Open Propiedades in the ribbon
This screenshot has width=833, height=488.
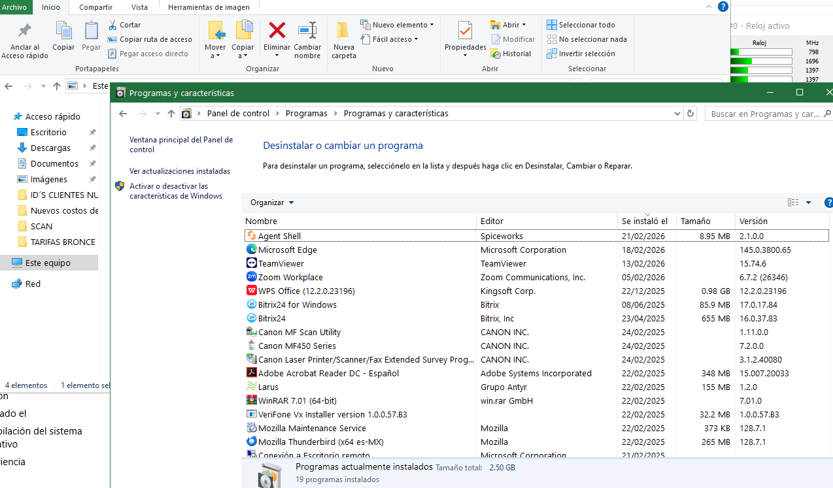click(465, 31)
